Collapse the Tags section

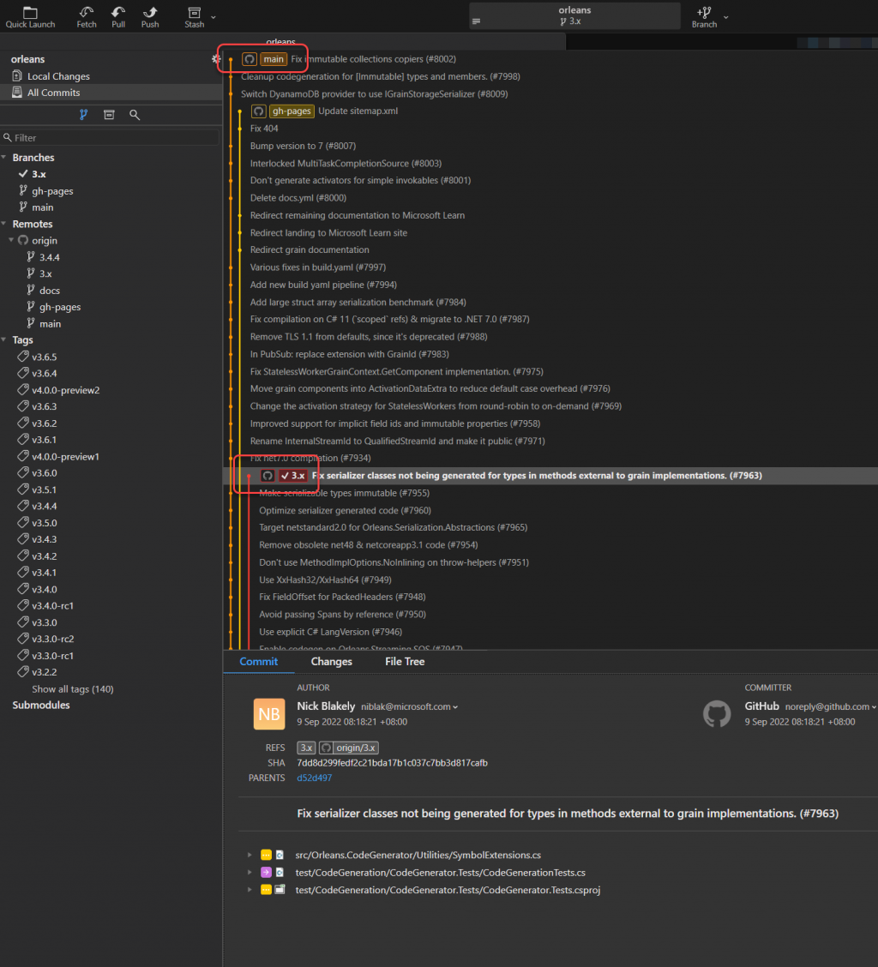pos(4,339)
